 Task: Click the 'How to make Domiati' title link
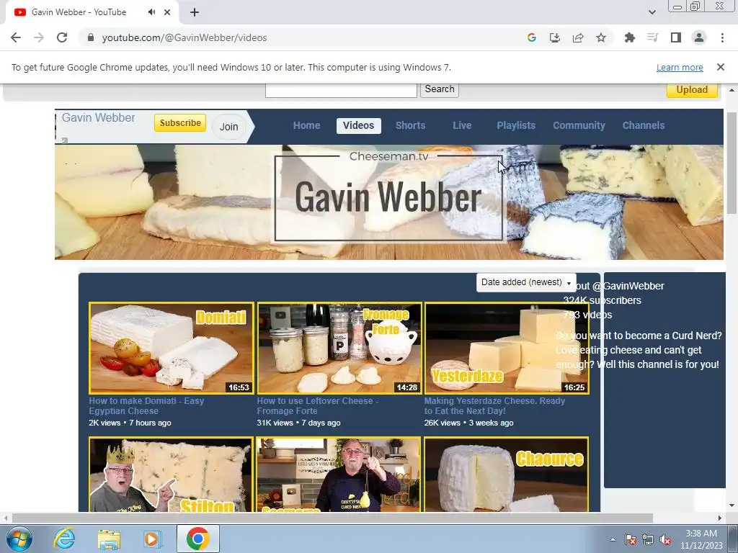146,406
